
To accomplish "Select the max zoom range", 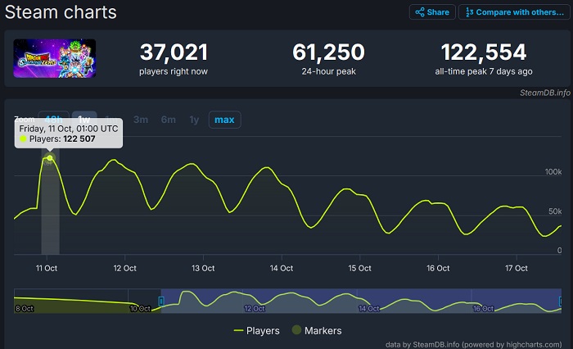I will click(224, 120).
